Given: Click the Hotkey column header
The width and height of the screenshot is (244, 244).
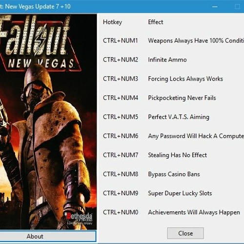Looking at the screenshot, I should (x=112, y=22).
